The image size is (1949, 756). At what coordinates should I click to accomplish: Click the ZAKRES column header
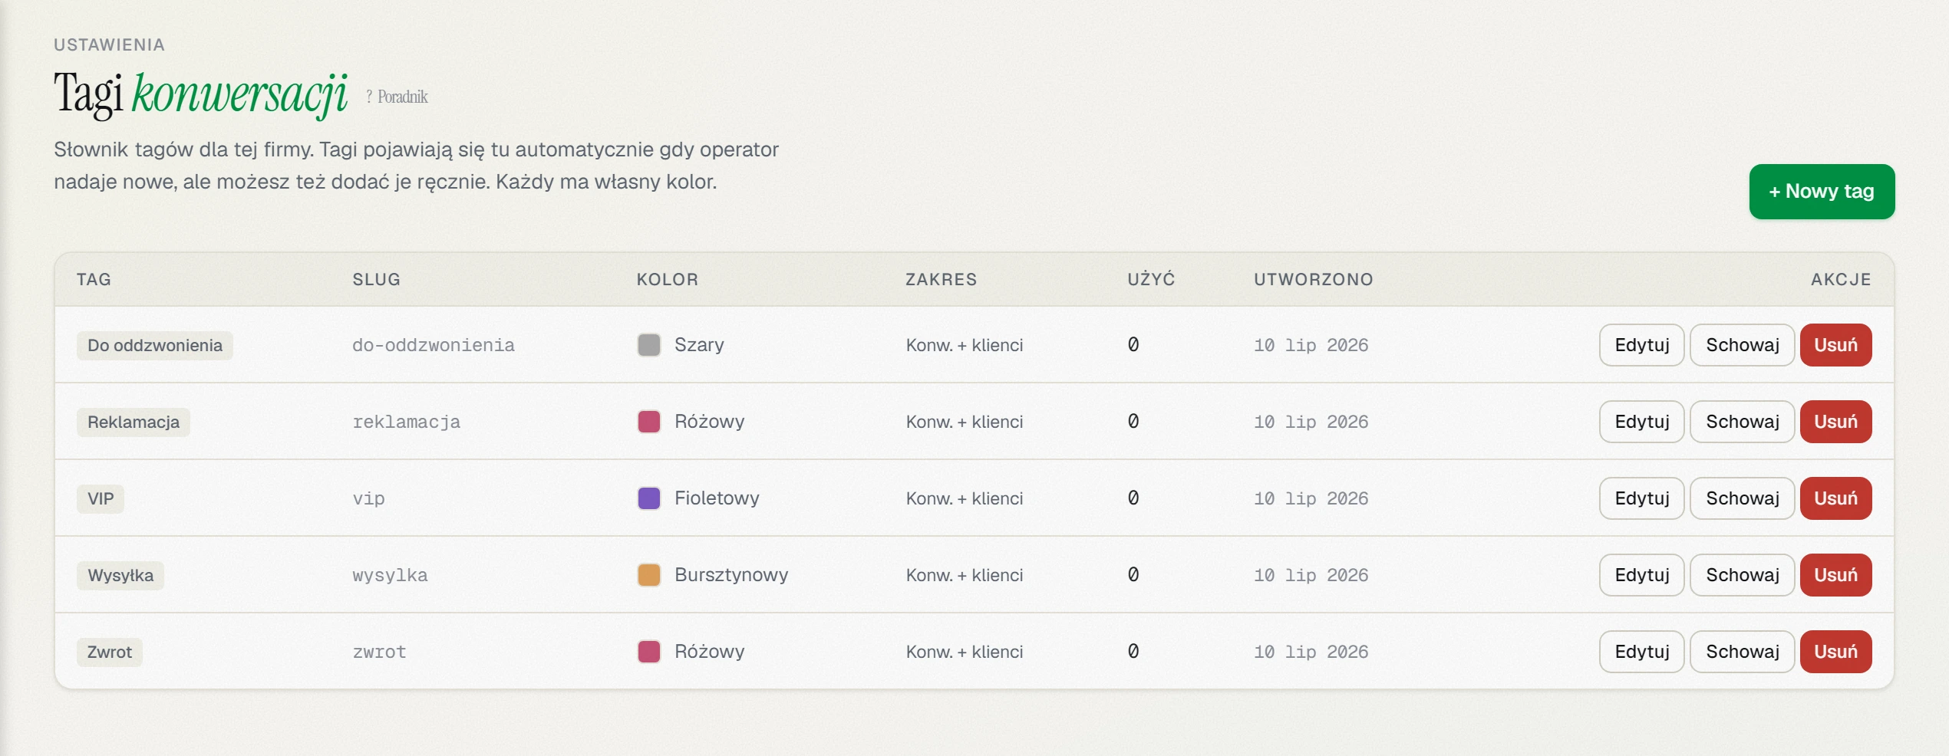(x=942, y=279)
